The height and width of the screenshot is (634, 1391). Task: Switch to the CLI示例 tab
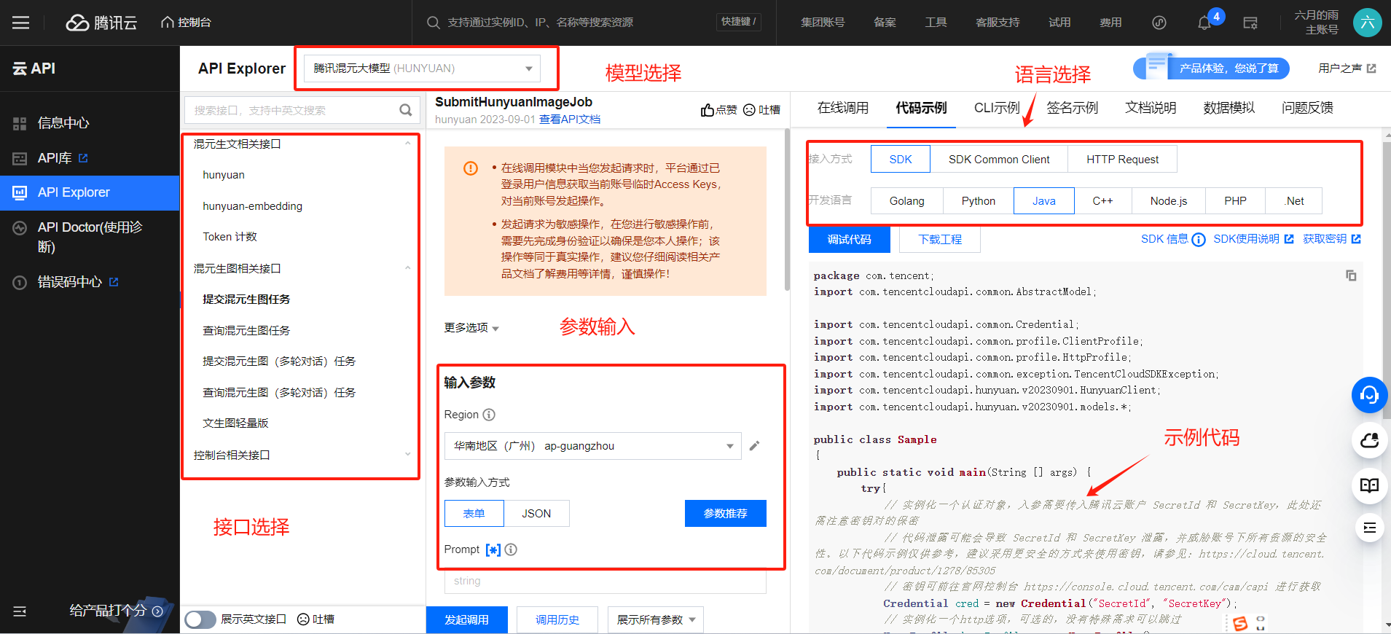click(997, 108)
